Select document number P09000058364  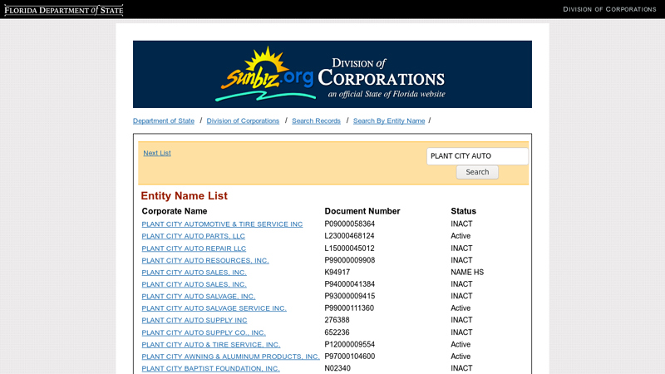point(350,224)
